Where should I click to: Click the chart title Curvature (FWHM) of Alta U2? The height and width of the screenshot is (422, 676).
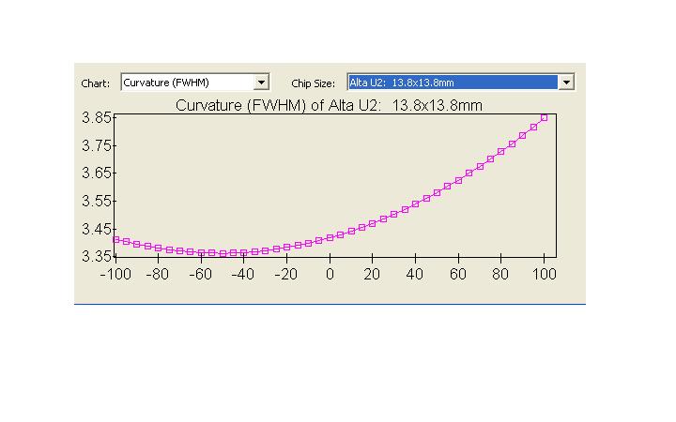pyautogui.click(x=329, y=105)
